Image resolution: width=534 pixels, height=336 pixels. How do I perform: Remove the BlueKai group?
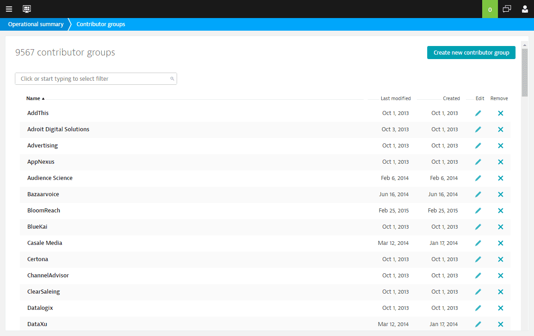(x=501, y=227)
